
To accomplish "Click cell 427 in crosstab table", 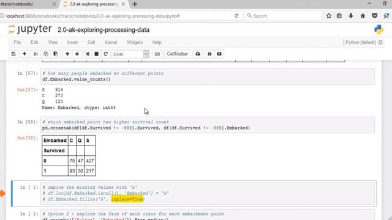I will 90,161.
